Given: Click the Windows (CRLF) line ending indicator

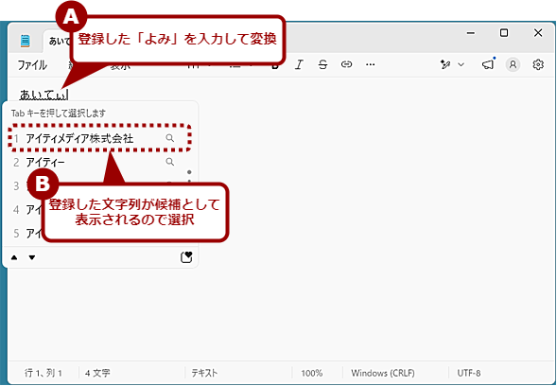Looking at the screenshot, I should tap(383, 373).
